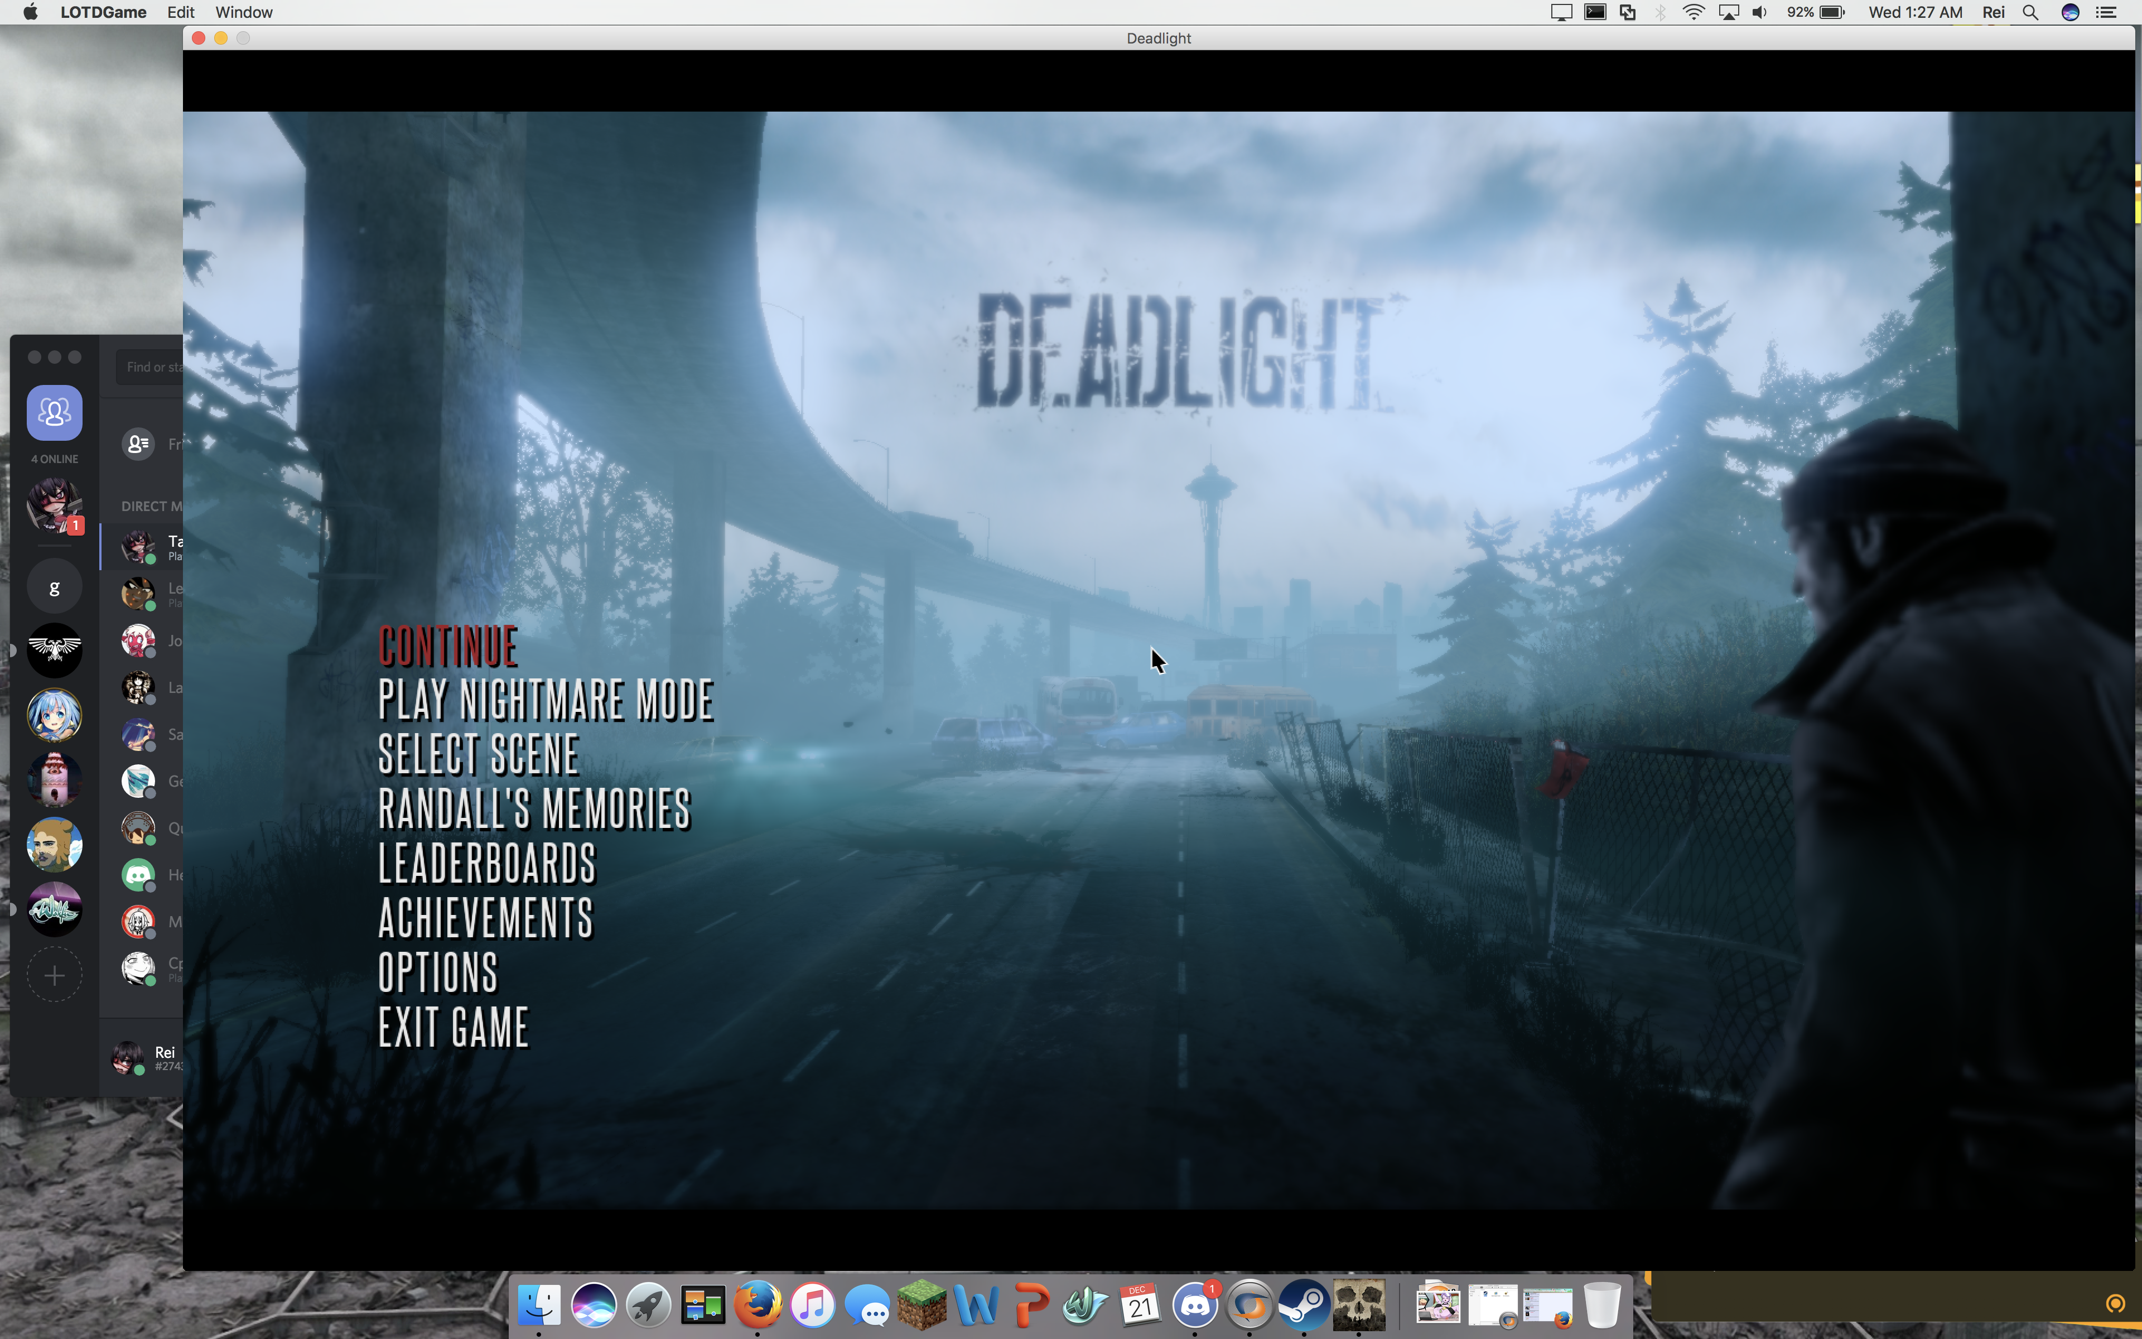This screenshot has height=1339, width=2142.
Task: Open Firefox from the Dock
Action: tap(758, 1304)
